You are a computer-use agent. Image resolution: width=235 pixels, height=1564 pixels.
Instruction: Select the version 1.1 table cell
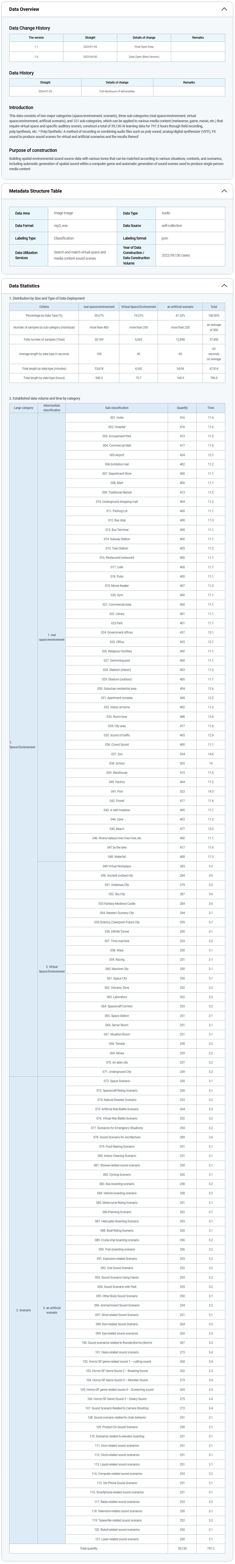pyautogui.click(x=36, y=46)
